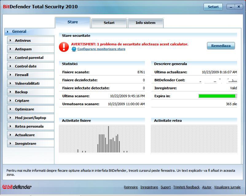Switch to the Info sistem tab
This screenshot has height=196, width=246.
coord(146,23)
